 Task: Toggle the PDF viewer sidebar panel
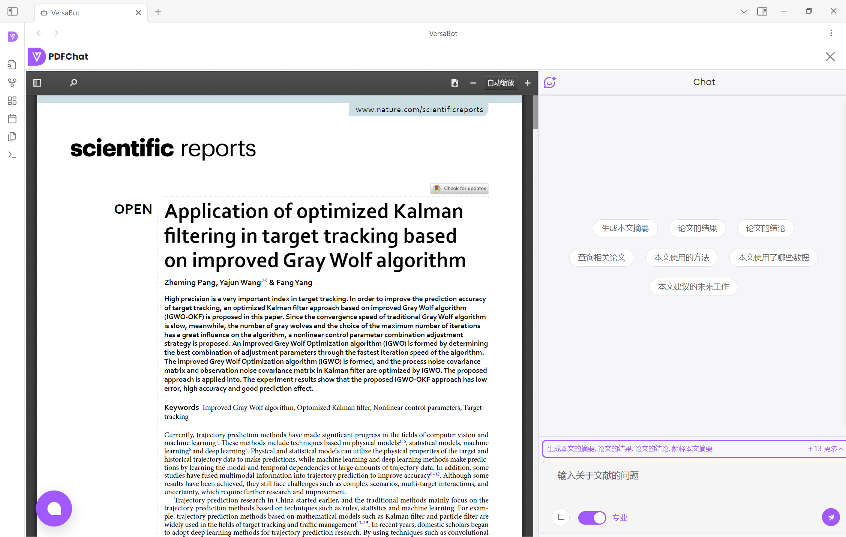[37, 83]
